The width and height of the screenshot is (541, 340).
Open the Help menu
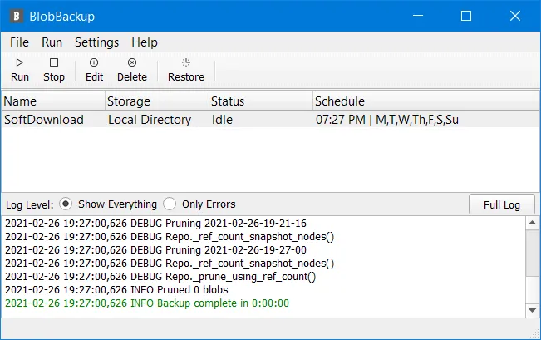145,42
